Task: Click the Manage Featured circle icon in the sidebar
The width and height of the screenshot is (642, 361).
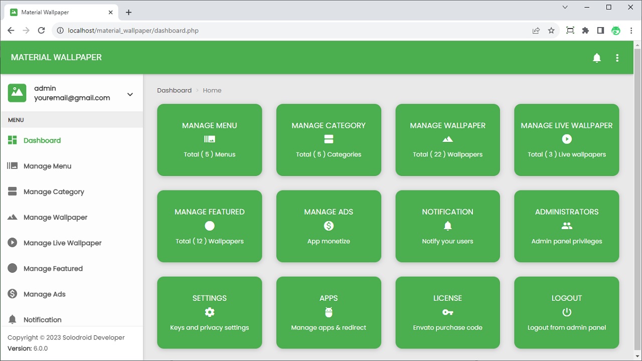Action: click(x=13, y=268)
